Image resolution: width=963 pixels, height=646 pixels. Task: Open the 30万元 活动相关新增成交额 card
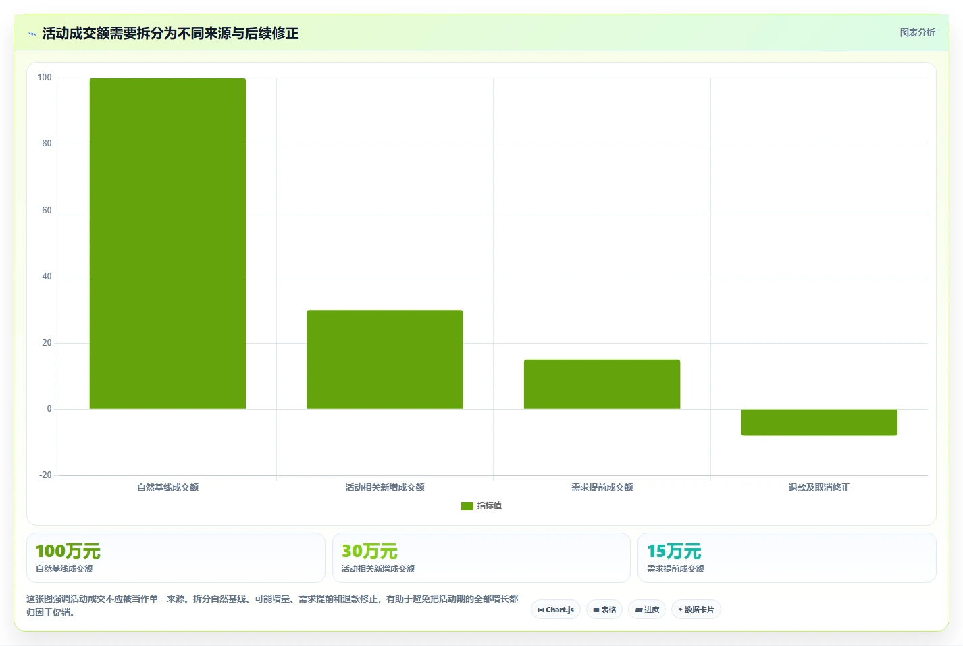click(481, 558)
